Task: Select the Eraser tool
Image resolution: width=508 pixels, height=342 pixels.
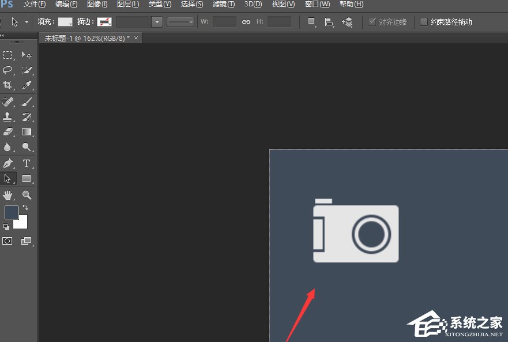Action: coord(7,132)
